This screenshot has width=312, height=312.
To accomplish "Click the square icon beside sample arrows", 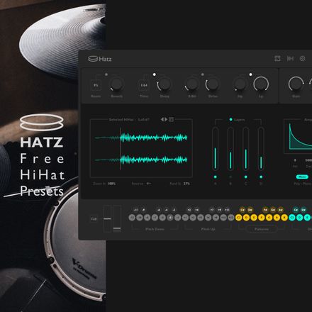I will pos(171,119).
